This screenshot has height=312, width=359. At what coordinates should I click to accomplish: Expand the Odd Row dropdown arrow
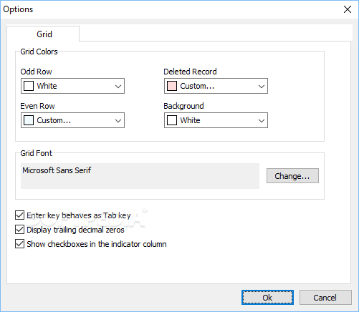click(x=118, y=86)
